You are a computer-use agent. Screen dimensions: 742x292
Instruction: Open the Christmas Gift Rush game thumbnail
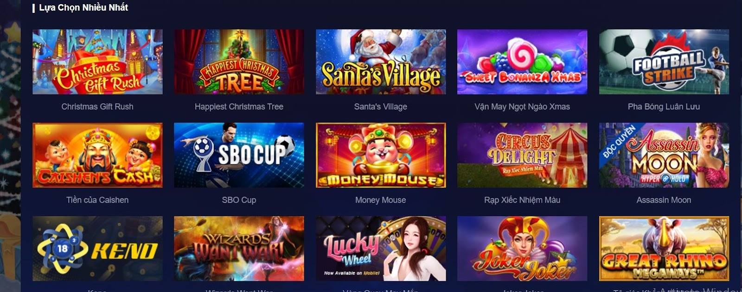(97, 62)
